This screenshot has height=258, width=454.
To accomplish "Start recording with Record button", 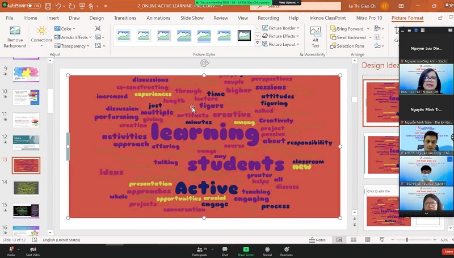I will (267, 249).
